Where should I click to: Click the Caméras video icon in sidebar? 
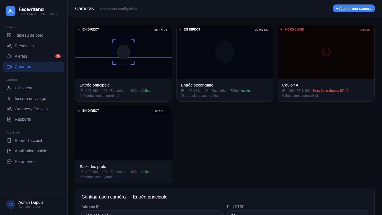9,67
